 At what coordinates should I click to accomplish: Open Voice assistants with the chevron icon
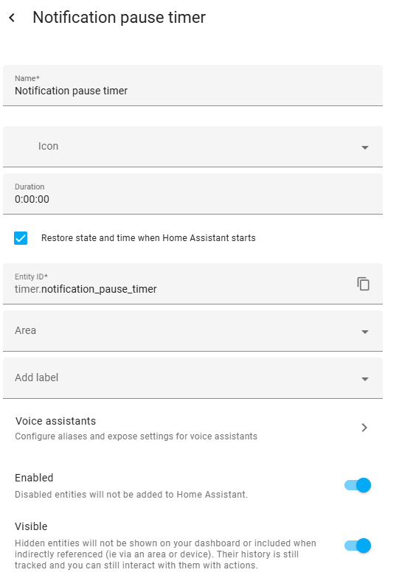(x=364, y=428)
